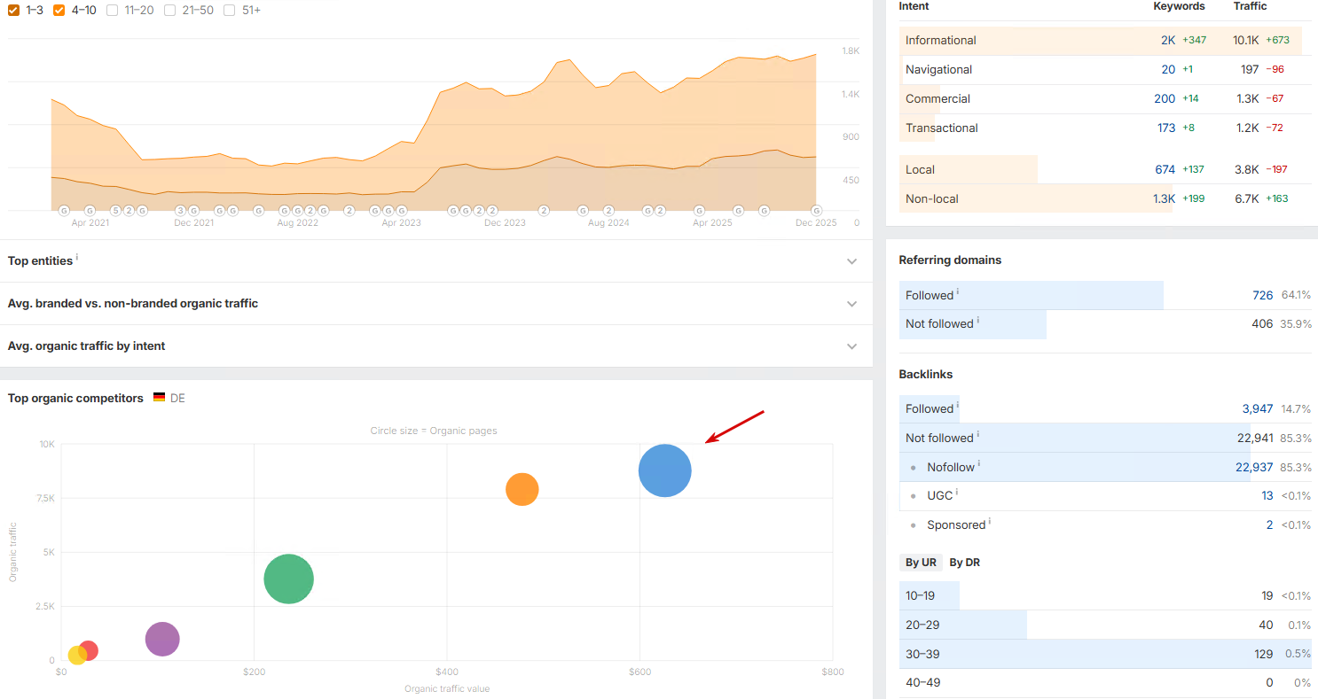Open the 2K Informational keywords link
1318x699 pixels.
1167,41
